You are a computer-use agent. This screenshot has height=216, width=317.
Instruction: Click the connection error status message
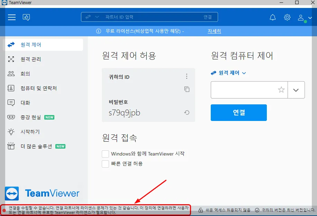[99, 210]
